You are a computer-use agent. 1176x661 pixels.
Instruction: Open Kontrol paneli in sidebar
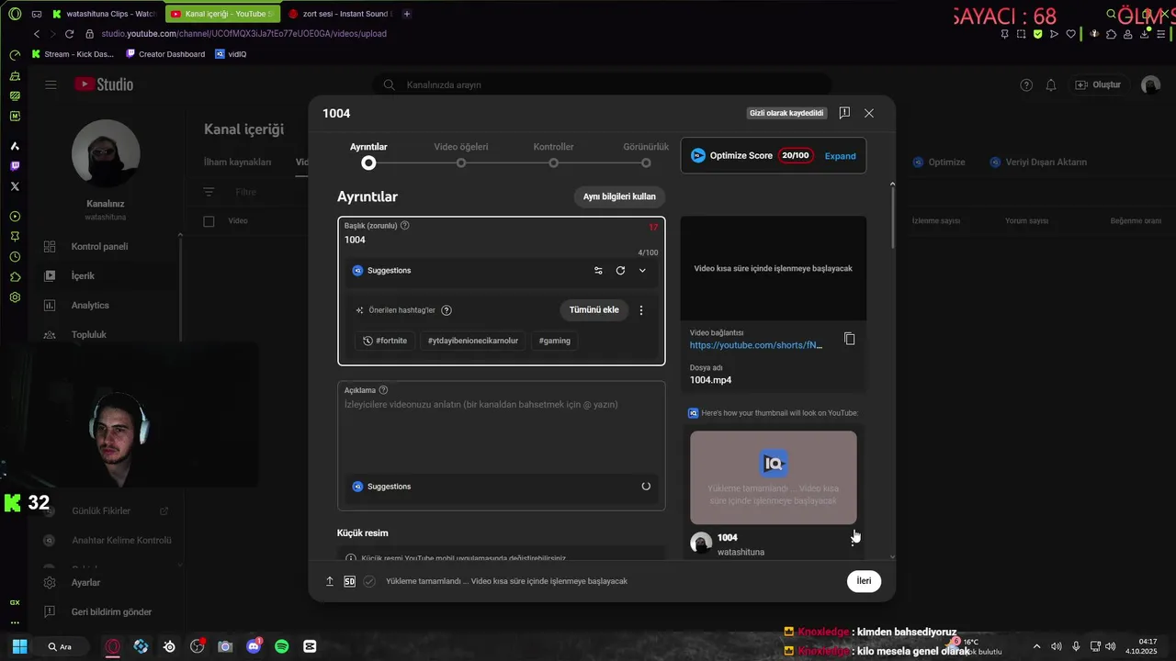tap(99, 246)
